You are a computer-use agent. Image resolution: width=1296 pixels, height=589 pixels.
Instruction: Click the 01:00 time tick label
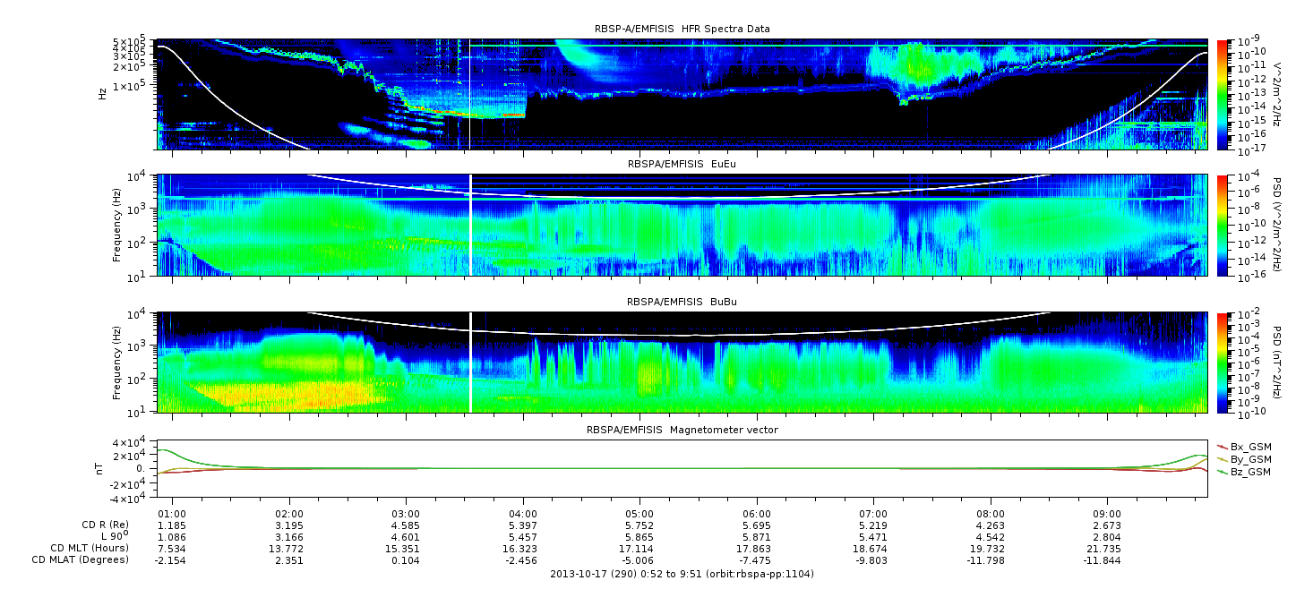click(x=172, y=513)
